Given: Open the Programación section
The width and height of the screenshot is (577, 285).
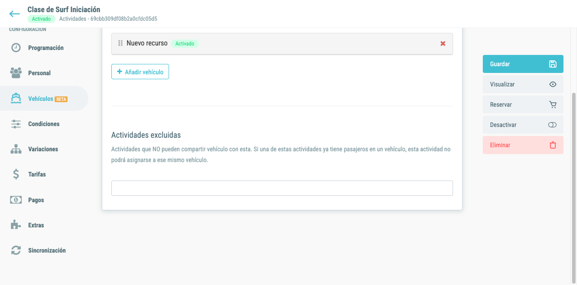Looking at the screenshot, I should (x=44, y=48).
